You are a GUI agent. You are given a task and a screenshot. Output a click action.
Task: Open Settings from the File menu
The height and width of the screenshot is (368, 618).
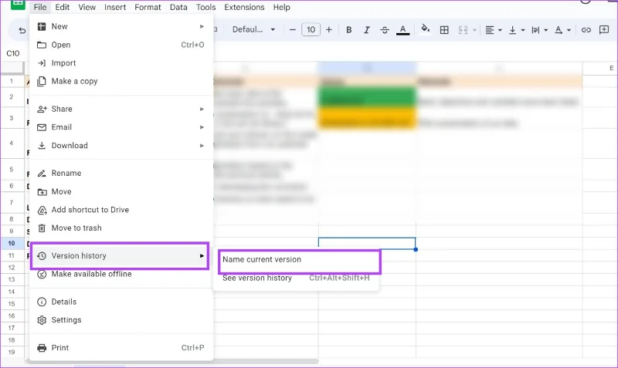121,320
